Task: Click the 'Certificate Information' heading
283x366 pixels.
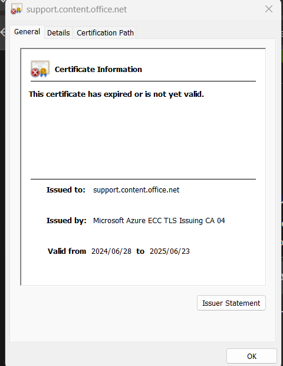Action: [x=98, y=69]
